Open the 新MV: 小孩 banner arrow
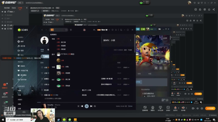This screenshot has width=218, height=122. [130, 40]
